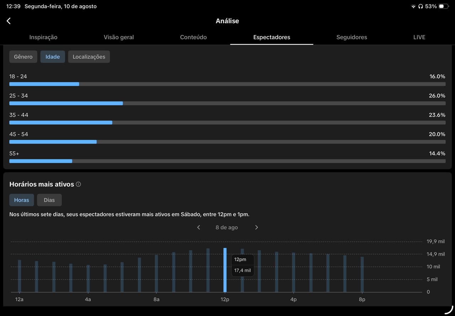Tap the 8 de ago date label
Image resolution: width=455 pixels, height=316 pixels.
point(227,227)
